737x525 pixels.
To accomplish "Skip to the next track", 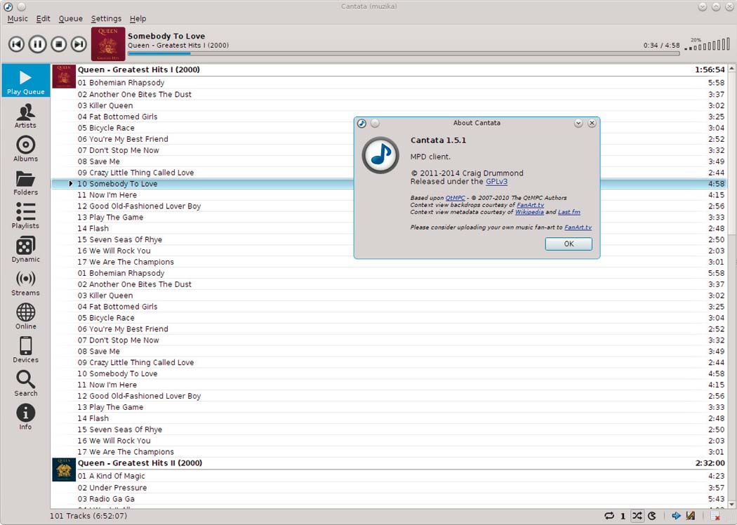I will tap(79, 44).
